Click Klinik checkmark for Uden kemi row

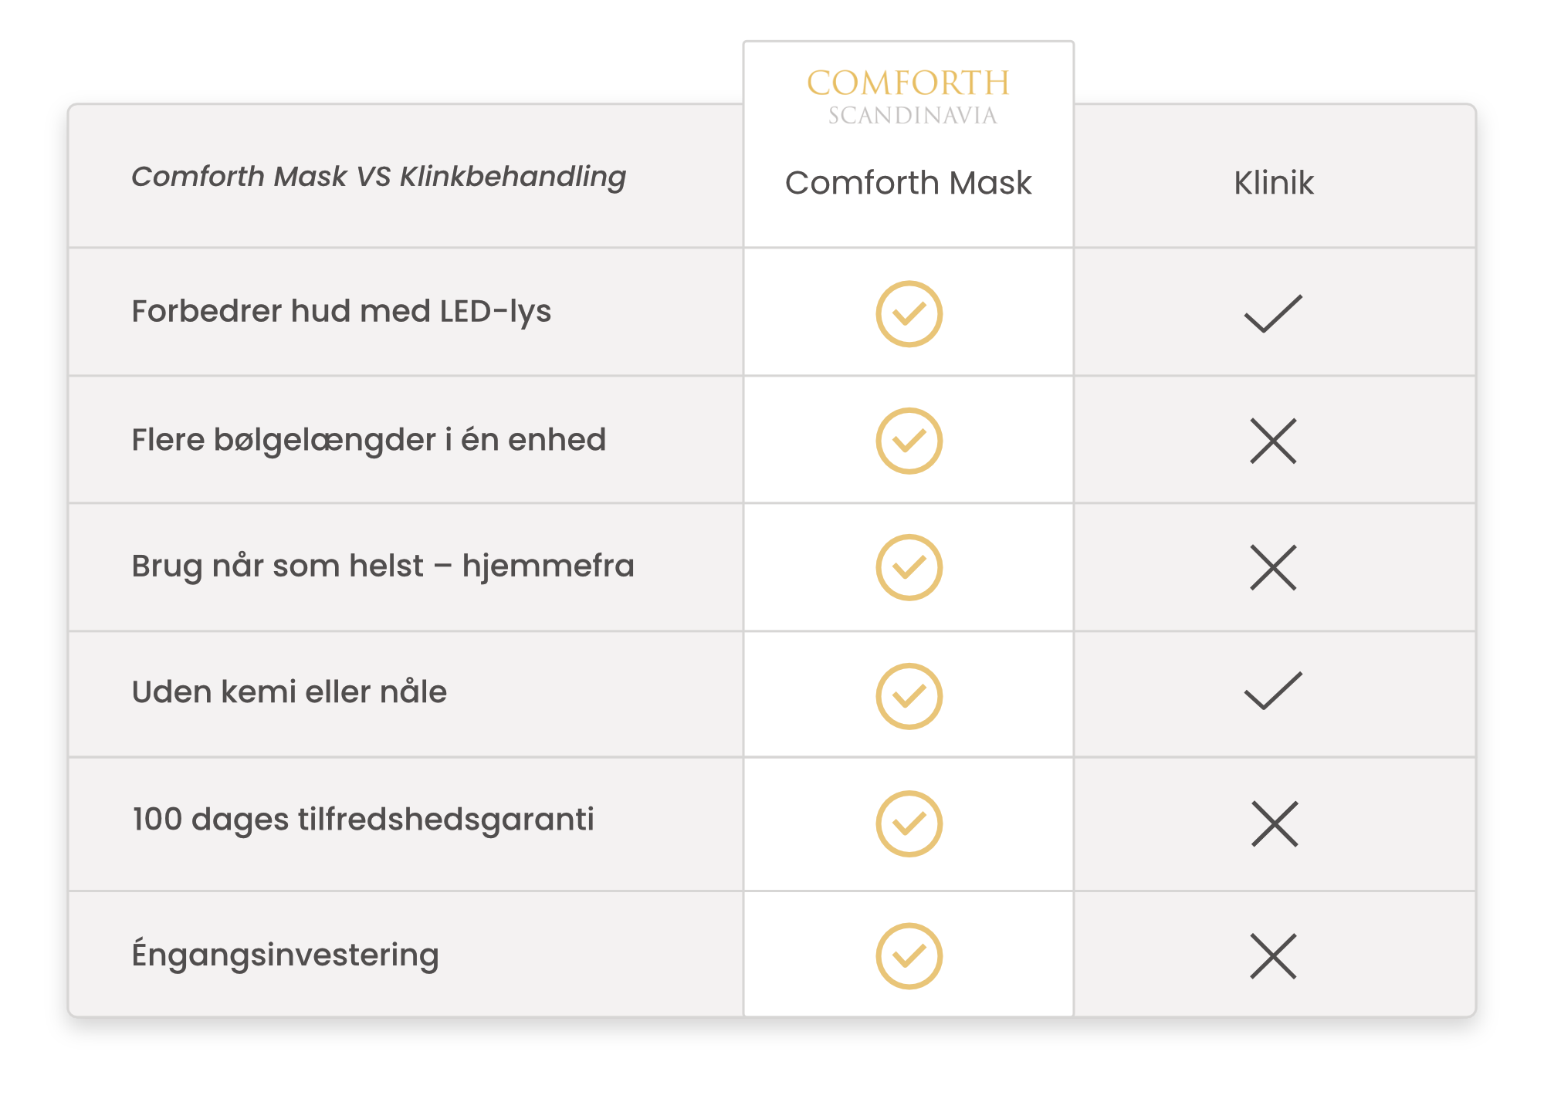pyautogui.click(x=1273, y=691)
